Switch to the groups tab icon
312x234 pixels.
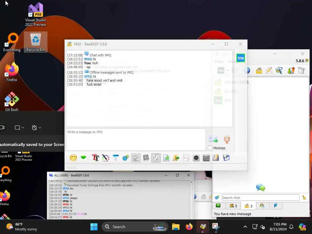click(x=262, y=206)
